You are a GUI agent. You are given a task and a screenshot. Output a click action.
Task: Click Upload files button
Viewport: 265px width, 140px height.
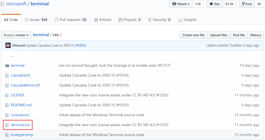(x=219, y=35)
